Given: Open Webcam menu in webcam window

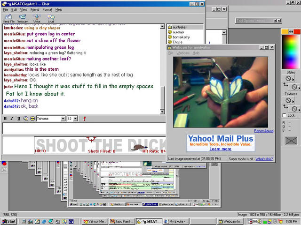Looking at the screenshot, I should (x=183, y=53).
